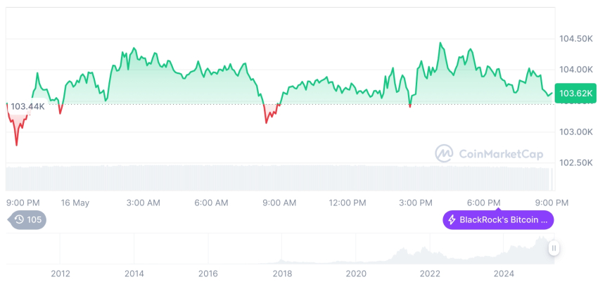Grab the range handle on the history navigator
This screenshot has width=605, height=282.
(x=554, y=248)
